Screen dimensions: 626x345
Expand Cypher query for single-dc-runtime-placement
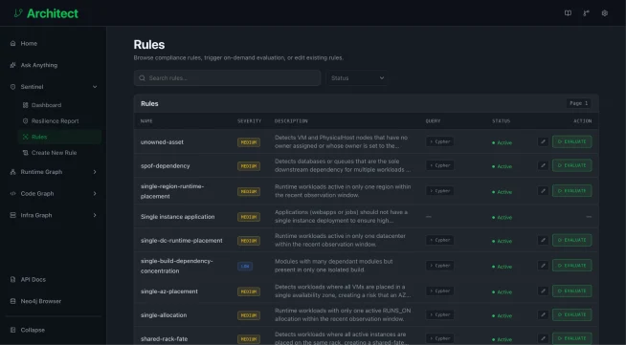pyautogui.click(x=439, y=240)
